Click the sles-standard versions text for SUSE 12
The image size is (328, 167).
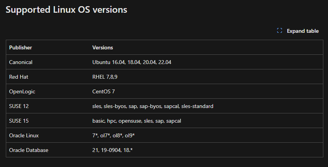[197, 106]
